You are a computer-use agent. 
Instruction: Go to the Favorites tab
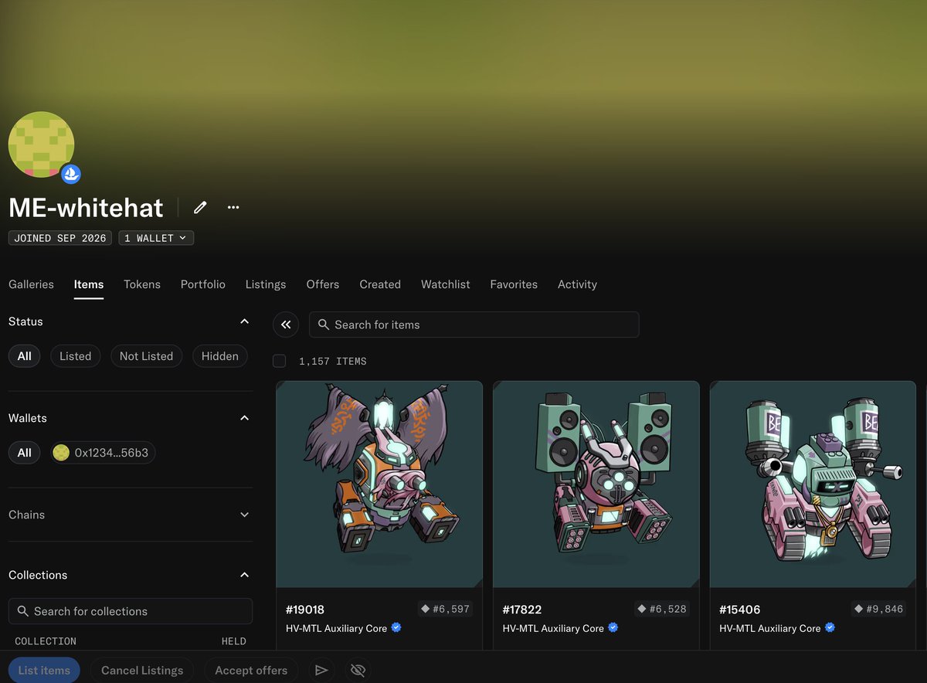coord(514,284)
